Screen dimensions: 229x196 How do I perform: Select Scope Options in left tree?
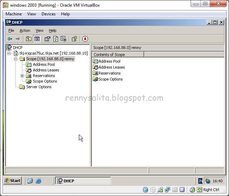point(45,81)
